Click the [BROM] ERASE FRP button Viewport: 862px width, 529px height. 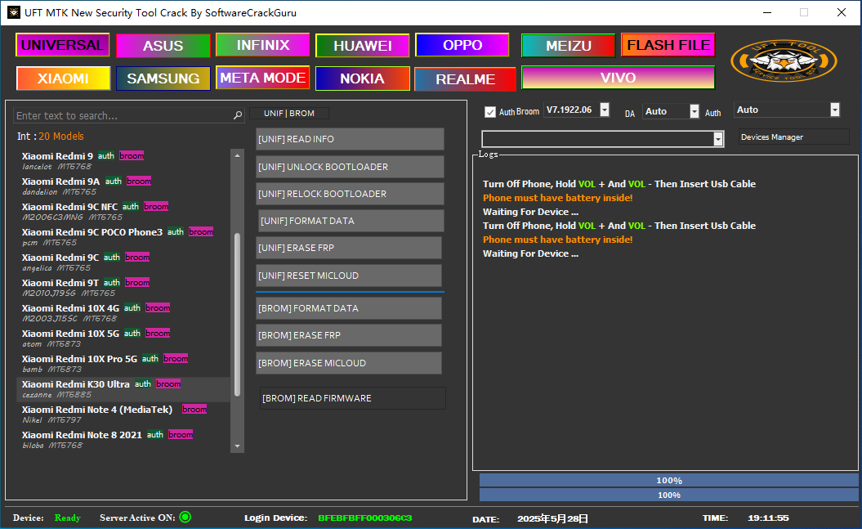(x=349, y=335)
